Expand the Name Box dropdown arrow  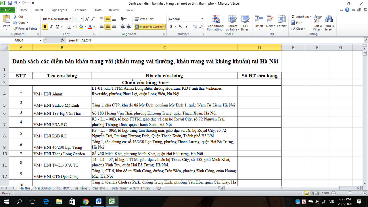coord(40,40)
